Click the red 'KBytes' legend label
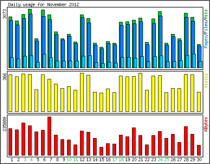Image resolution: width=210 pixels, height=164 pixels. pos(206,124)
